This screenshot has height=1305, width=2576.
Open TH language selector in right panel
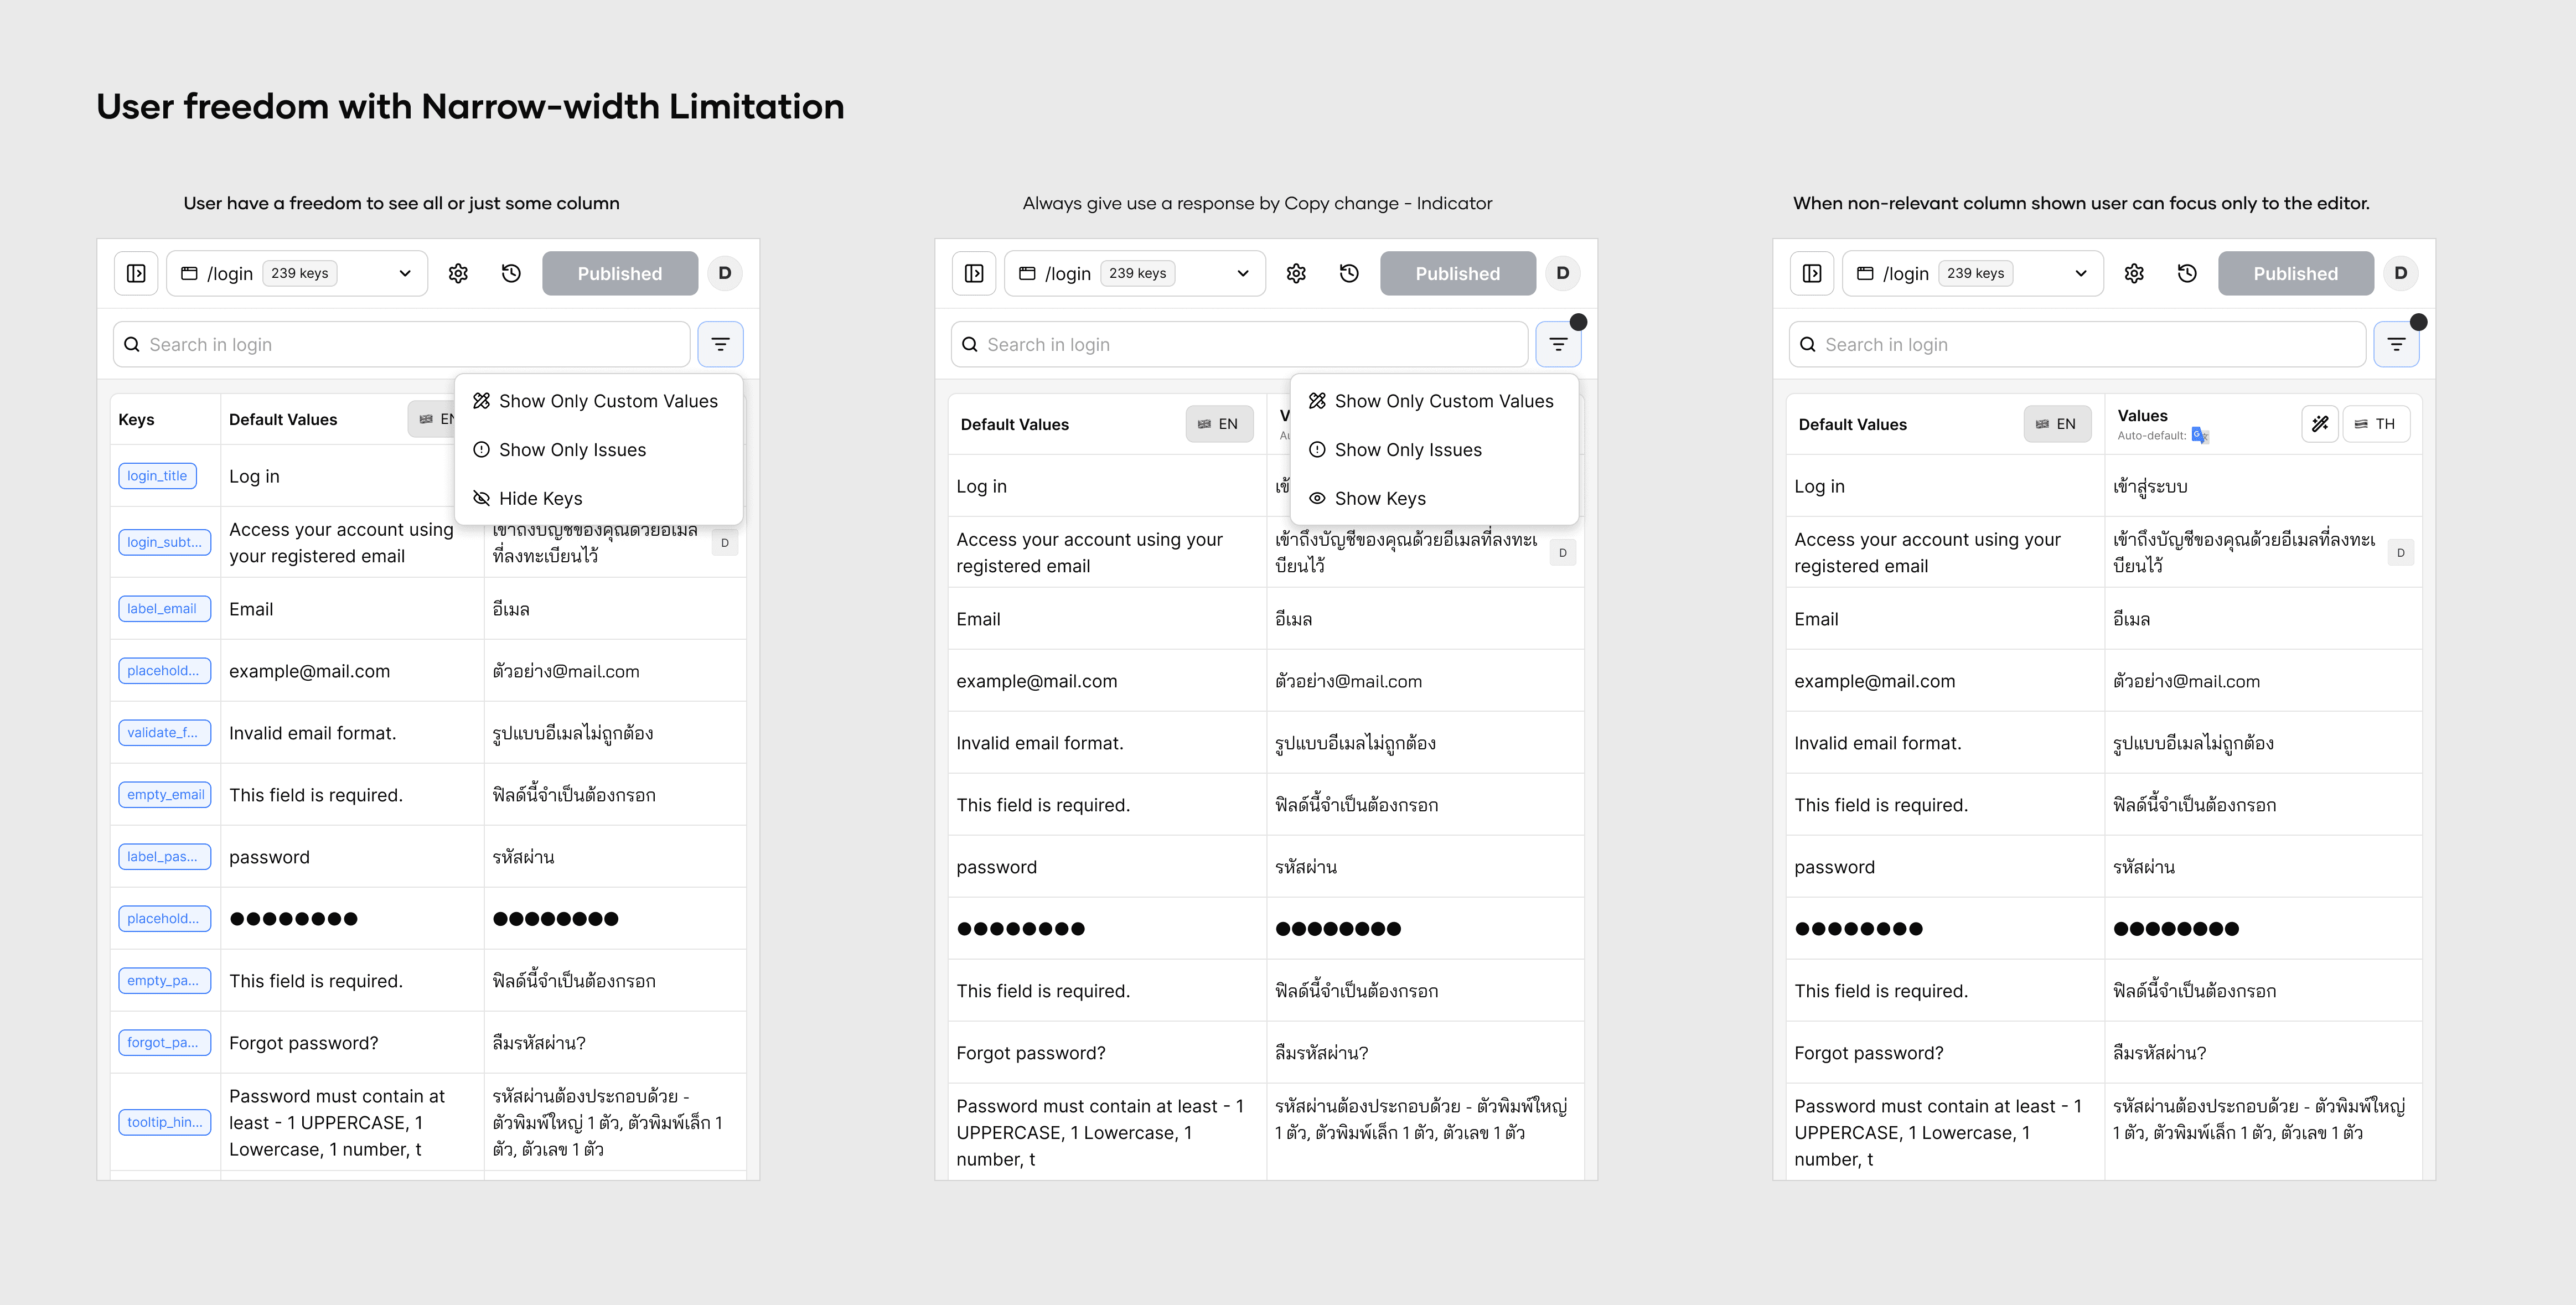point(2376,424)
